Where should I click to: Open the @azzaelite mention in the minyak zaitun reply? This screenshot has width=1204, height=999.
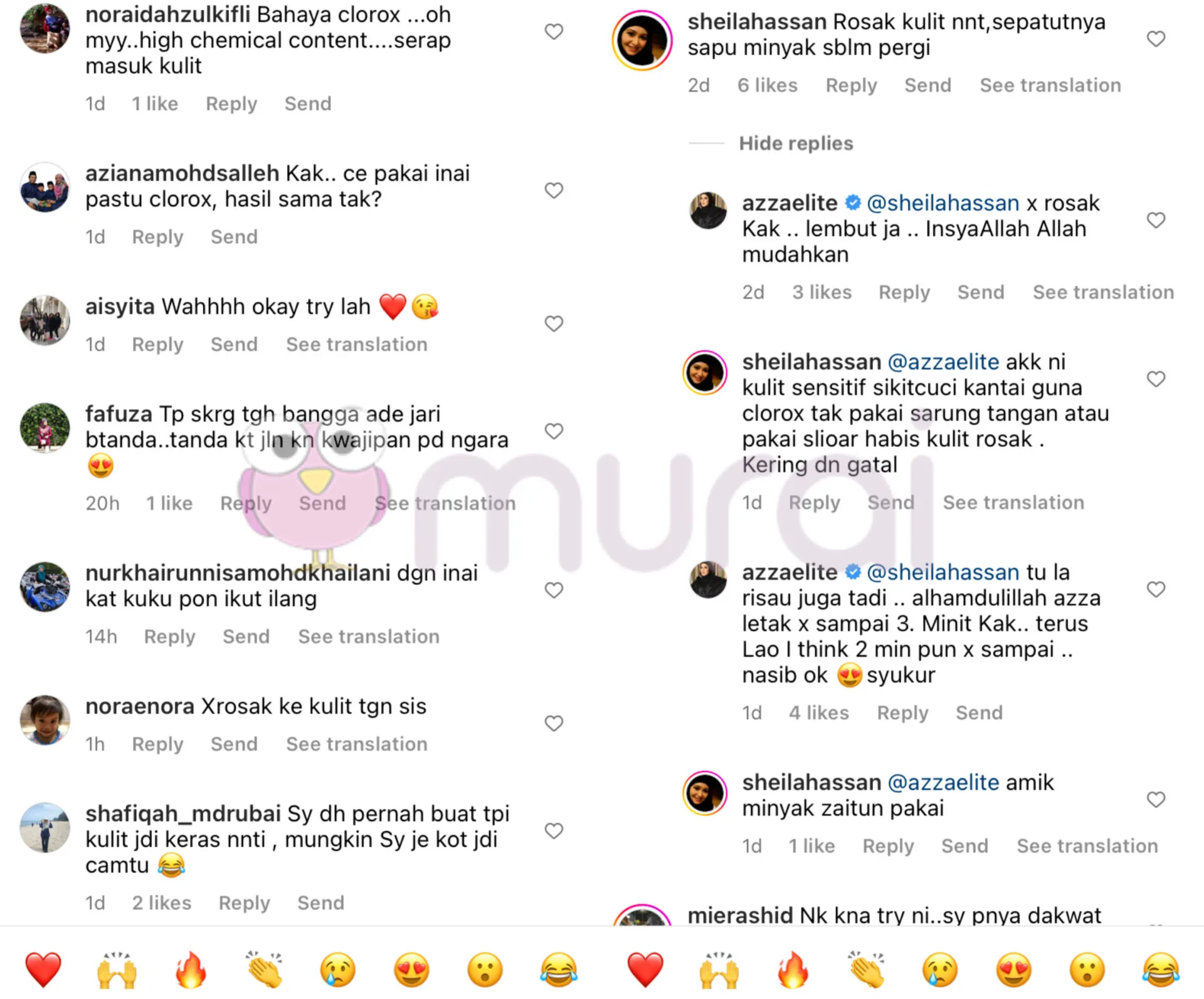tap(944, 782)
